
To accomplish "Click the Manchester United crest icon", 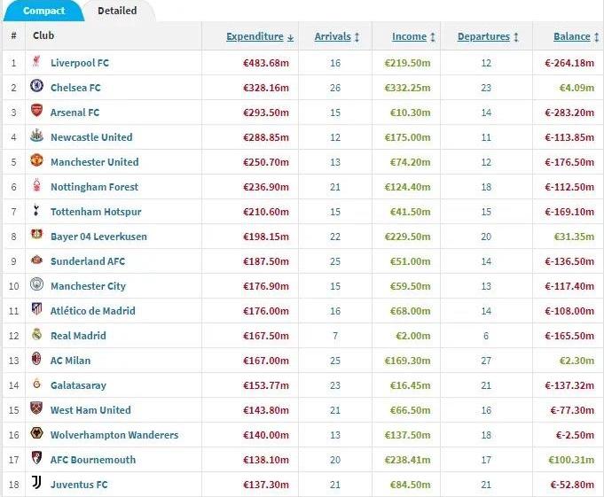I will tap(36, 160).
